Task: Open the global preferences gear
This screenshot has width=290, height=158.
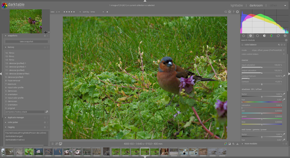Action: click(x=237, y=12)
